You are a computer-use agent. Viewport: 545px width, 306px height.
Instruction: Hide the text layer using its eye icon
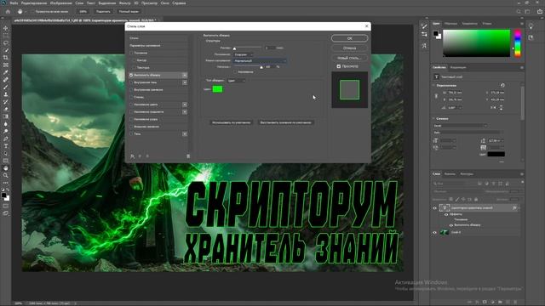coord(434,207)
